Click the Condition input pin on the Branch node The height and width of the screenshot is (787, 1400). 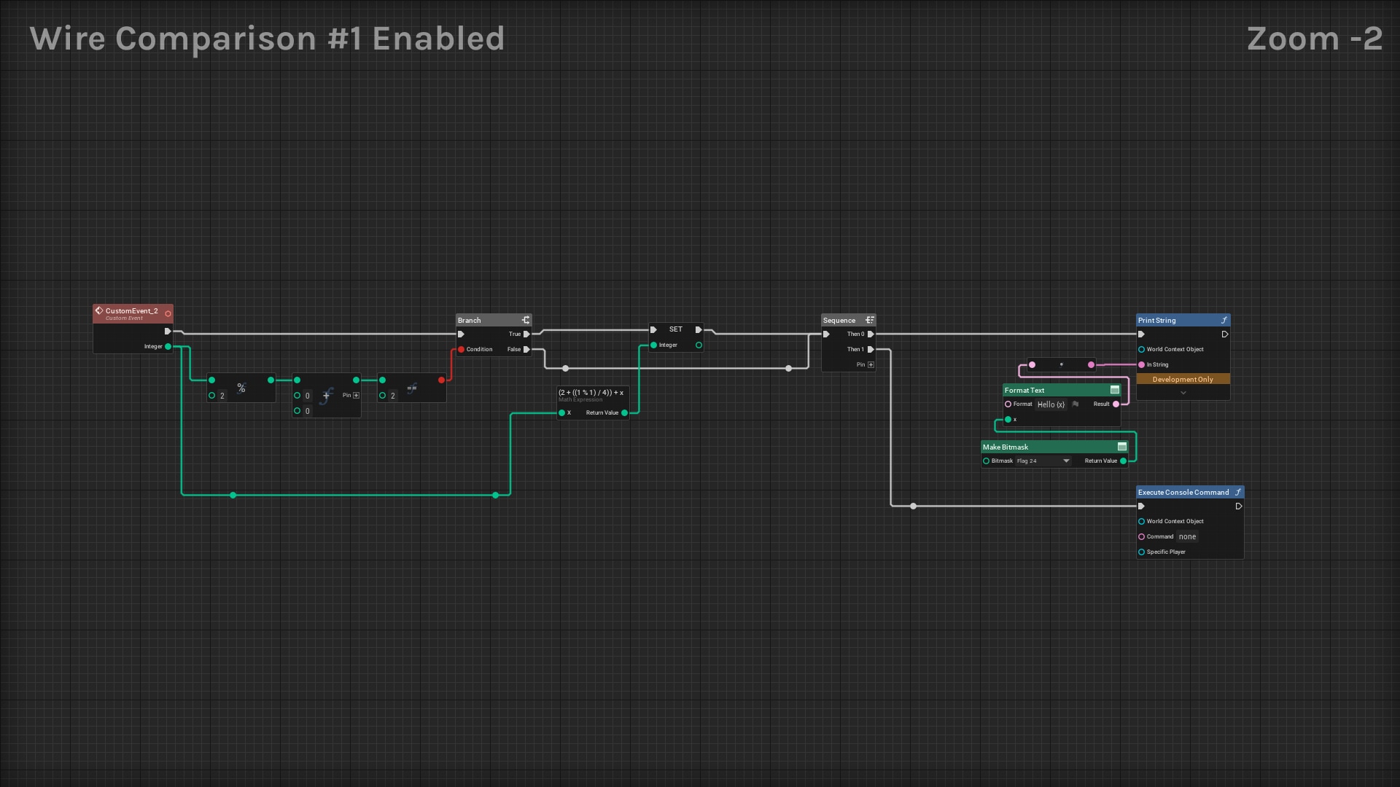[x=461, y=349]
